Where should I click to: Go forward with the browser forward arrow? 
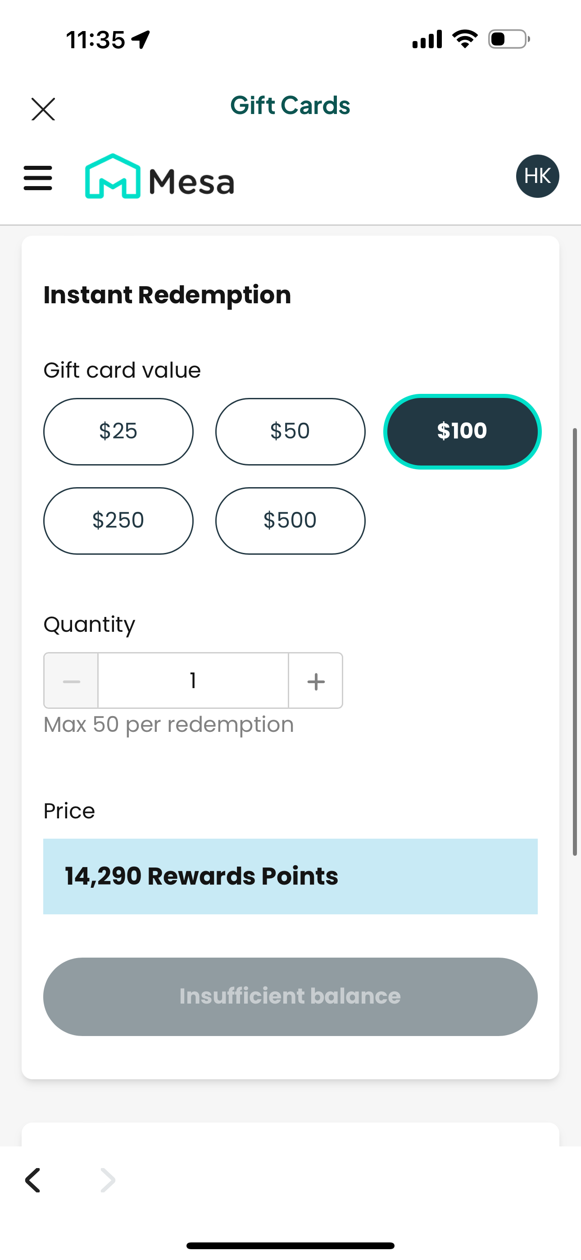(x=108, y=1180)
